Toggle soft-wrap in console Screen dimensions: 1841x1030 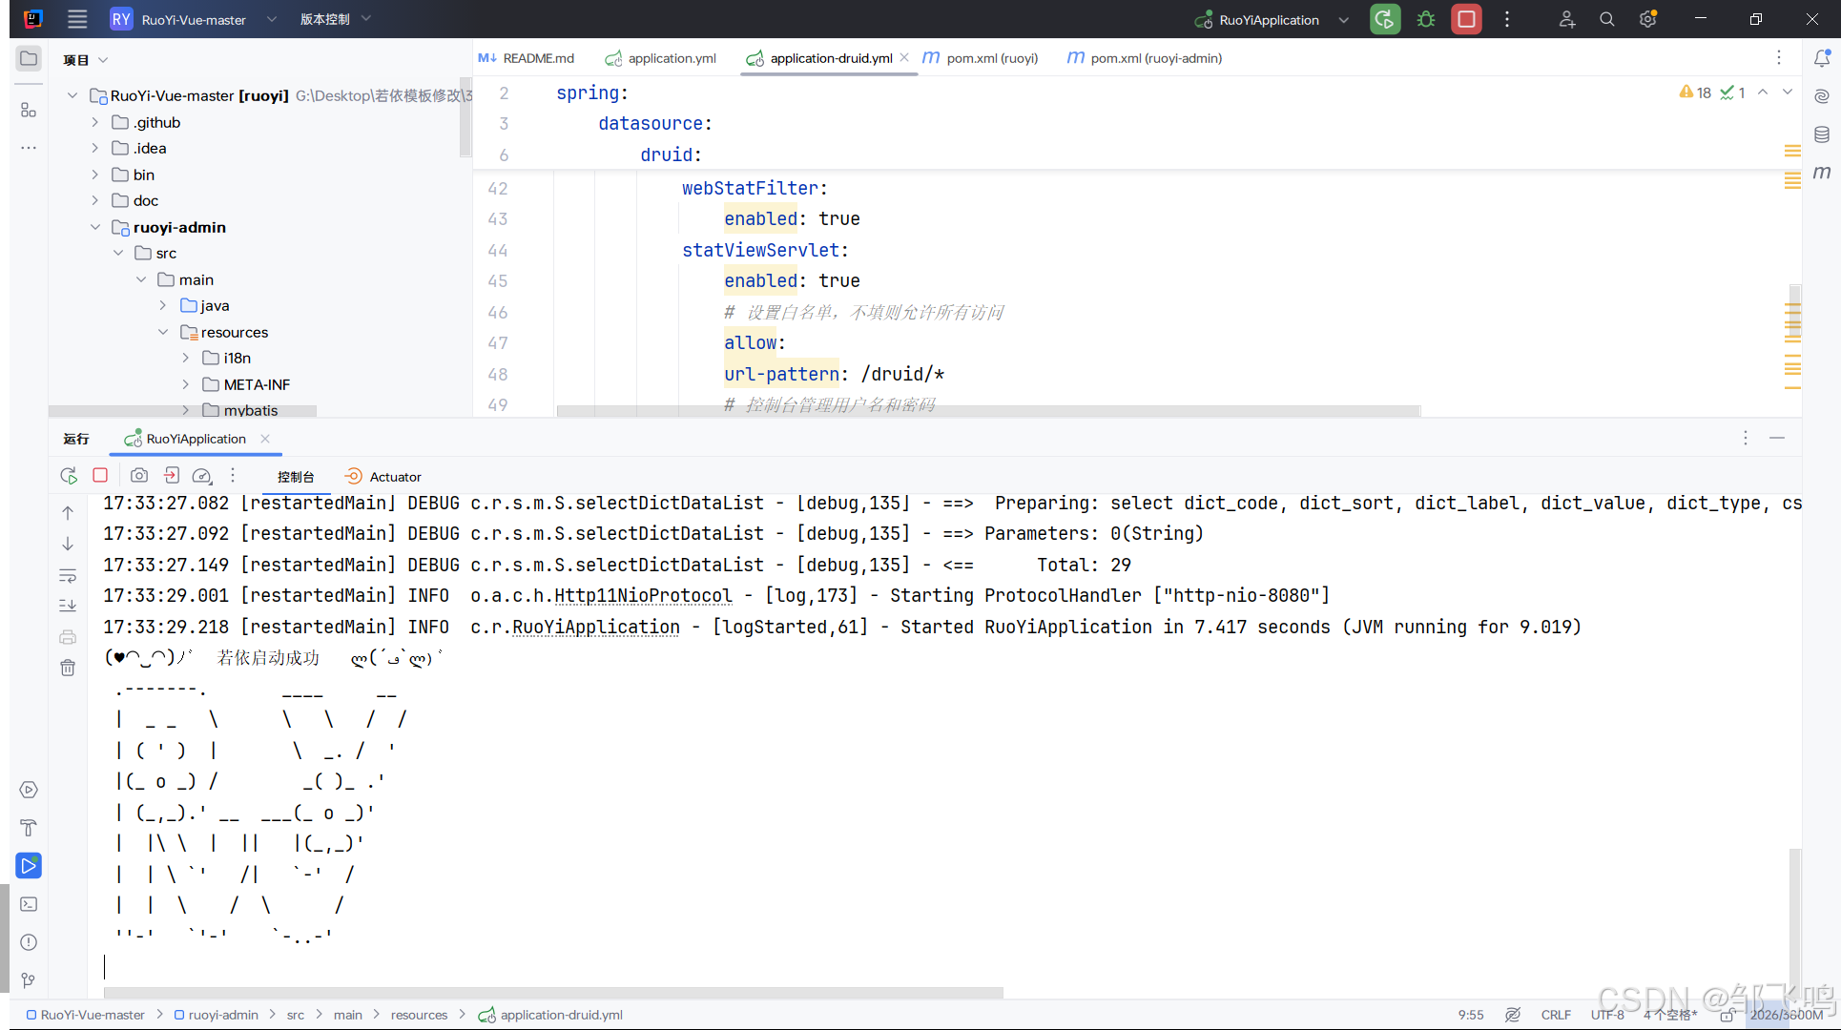click(x=68, y=576)
